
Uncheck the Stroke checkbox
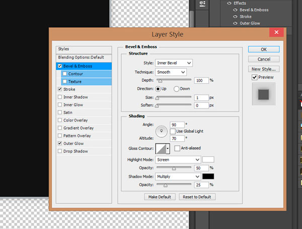click(60, 89)
